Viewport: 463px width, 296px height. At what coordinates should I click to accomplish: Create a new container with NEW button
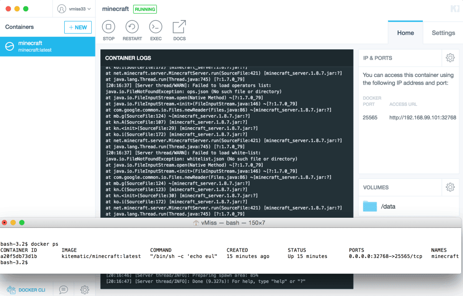[78, 27]
